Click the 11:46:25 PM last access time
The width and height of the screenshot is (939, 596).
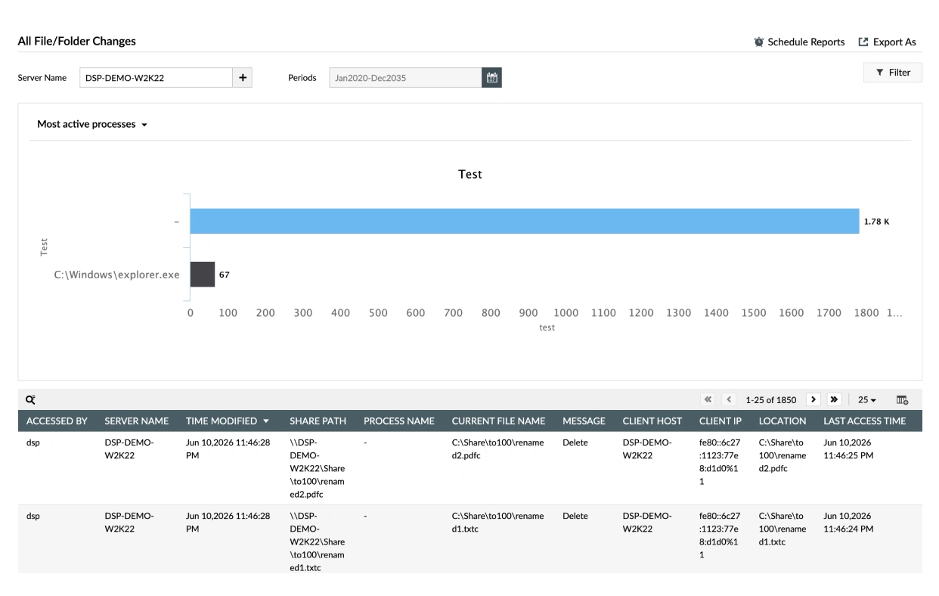pyautogui.click(x=848, y=449)
